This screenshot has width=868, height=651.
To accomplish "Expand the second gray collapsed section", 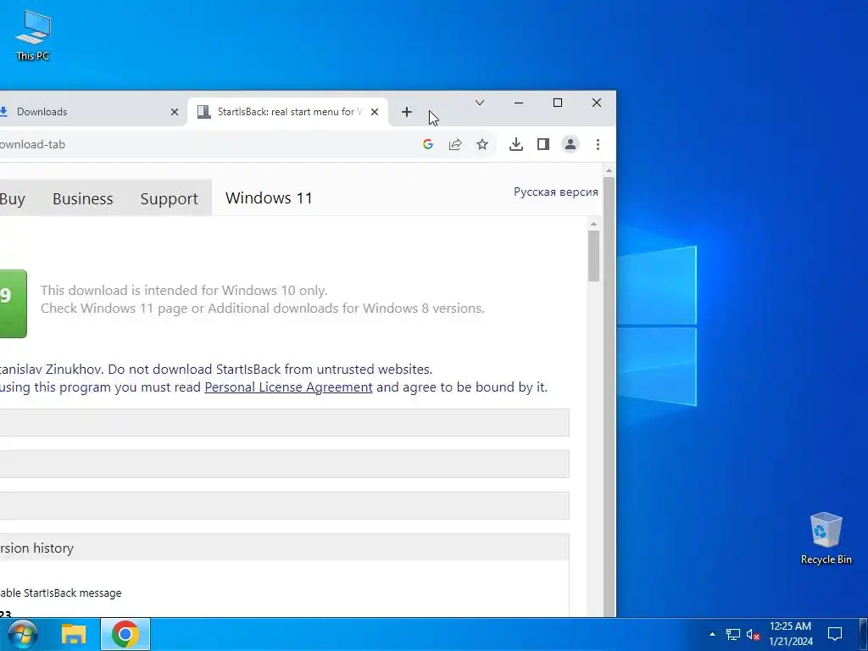I will pyautogui.click(x=285, y=464).
